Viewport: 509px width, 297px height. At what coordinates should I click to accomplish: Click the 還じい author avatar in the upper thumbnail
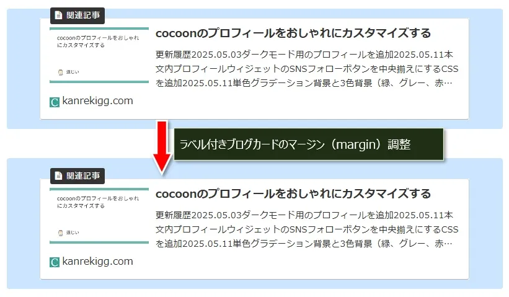pyautogui.click(x=60, y=72)
